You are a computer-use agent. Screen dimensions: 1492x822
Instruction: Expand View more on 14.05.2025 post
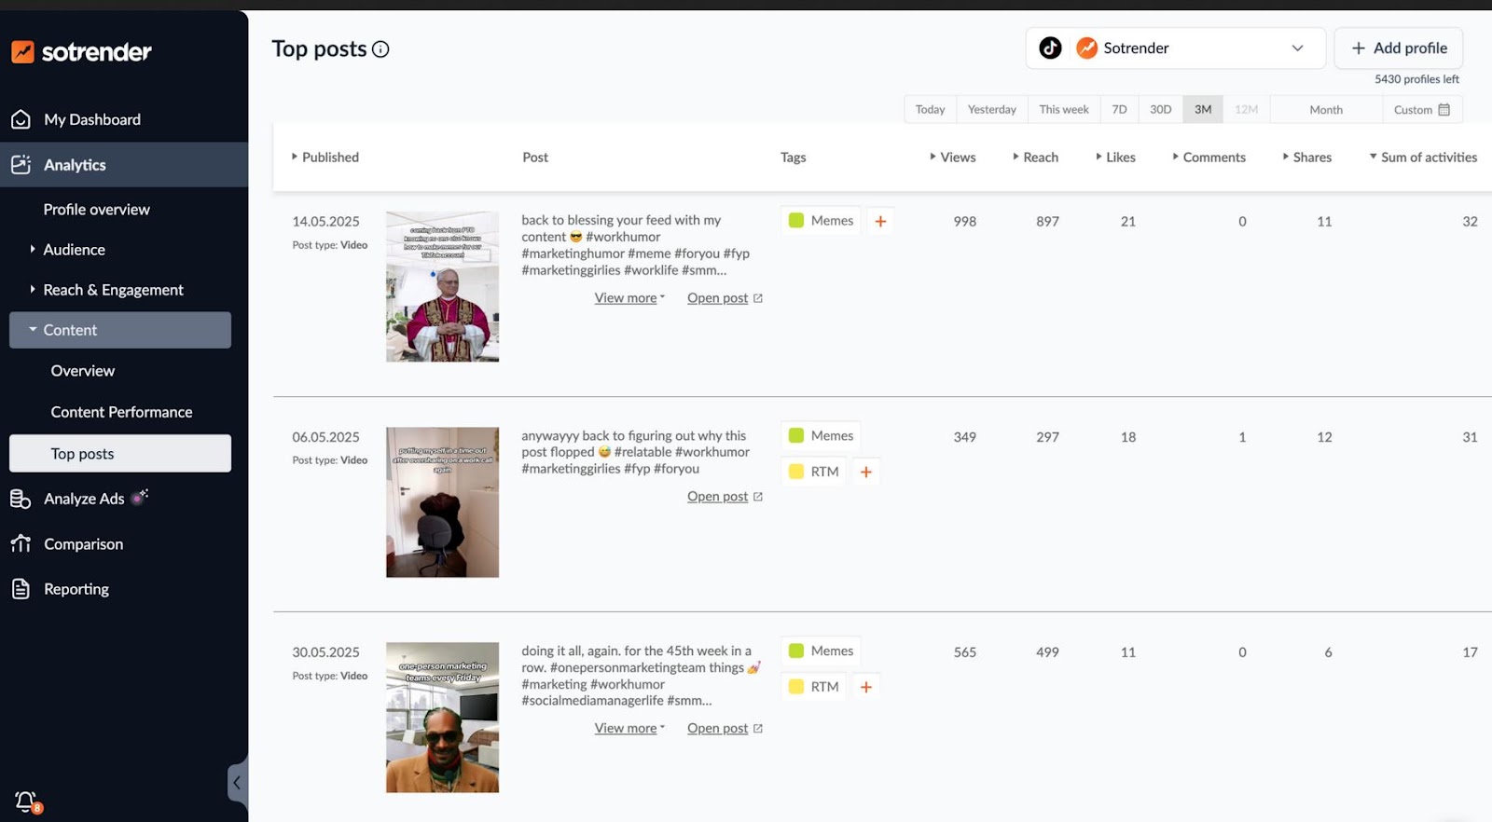629,298
